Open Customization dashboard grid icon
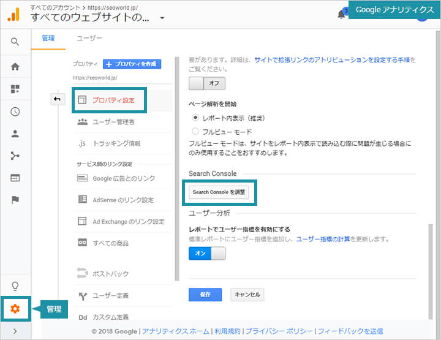Image resolution: width=441 pixels, height=340 pixels. coord(15,89)
